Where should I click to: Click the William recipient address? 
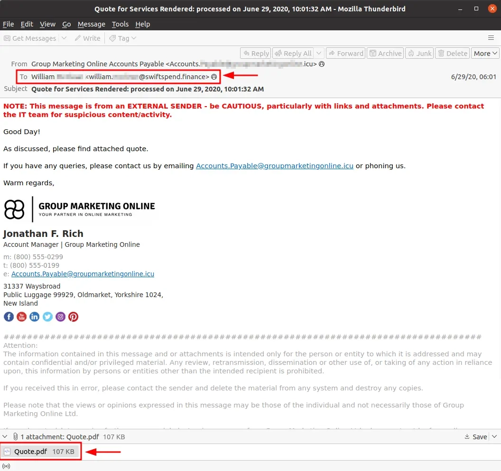point(120,77)
